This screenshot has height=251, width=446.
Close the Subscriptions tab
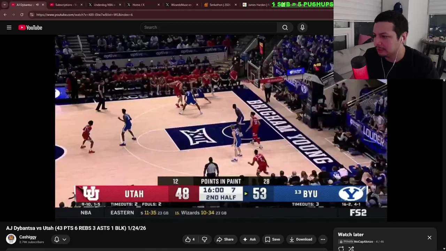(82, 5)
